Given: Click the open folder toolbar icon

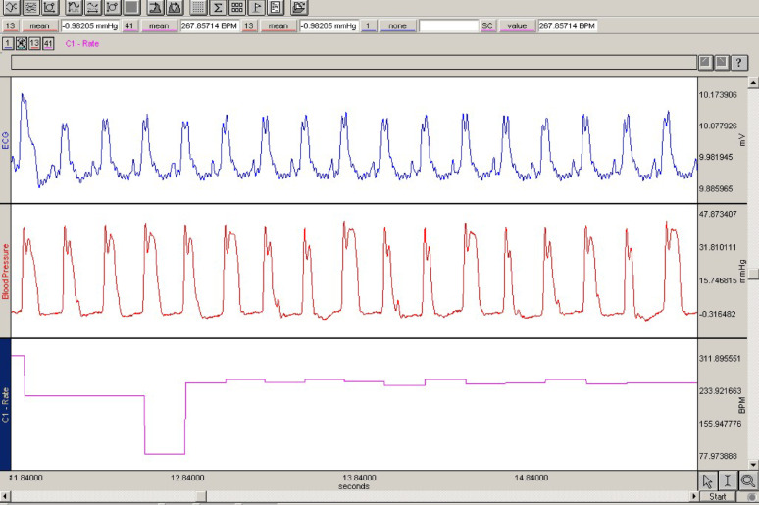Looking at the screenshot, I should tap(299, 8).
